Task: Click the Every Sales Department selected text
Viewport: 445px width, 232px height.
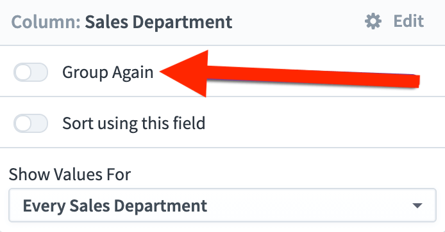Action: point(115,206)
